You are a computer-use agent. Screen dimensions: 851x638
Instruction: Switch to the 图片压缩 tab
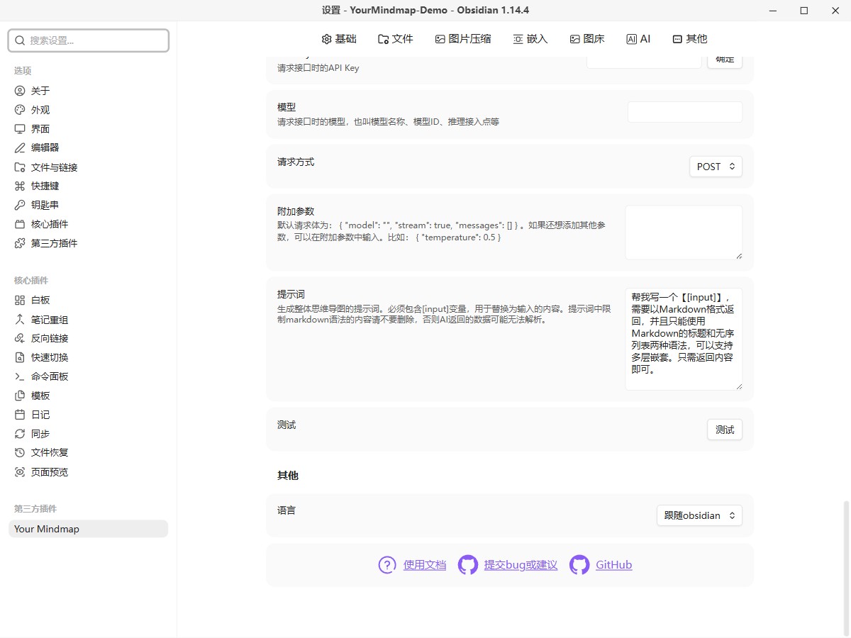click(x=463, y=39)
